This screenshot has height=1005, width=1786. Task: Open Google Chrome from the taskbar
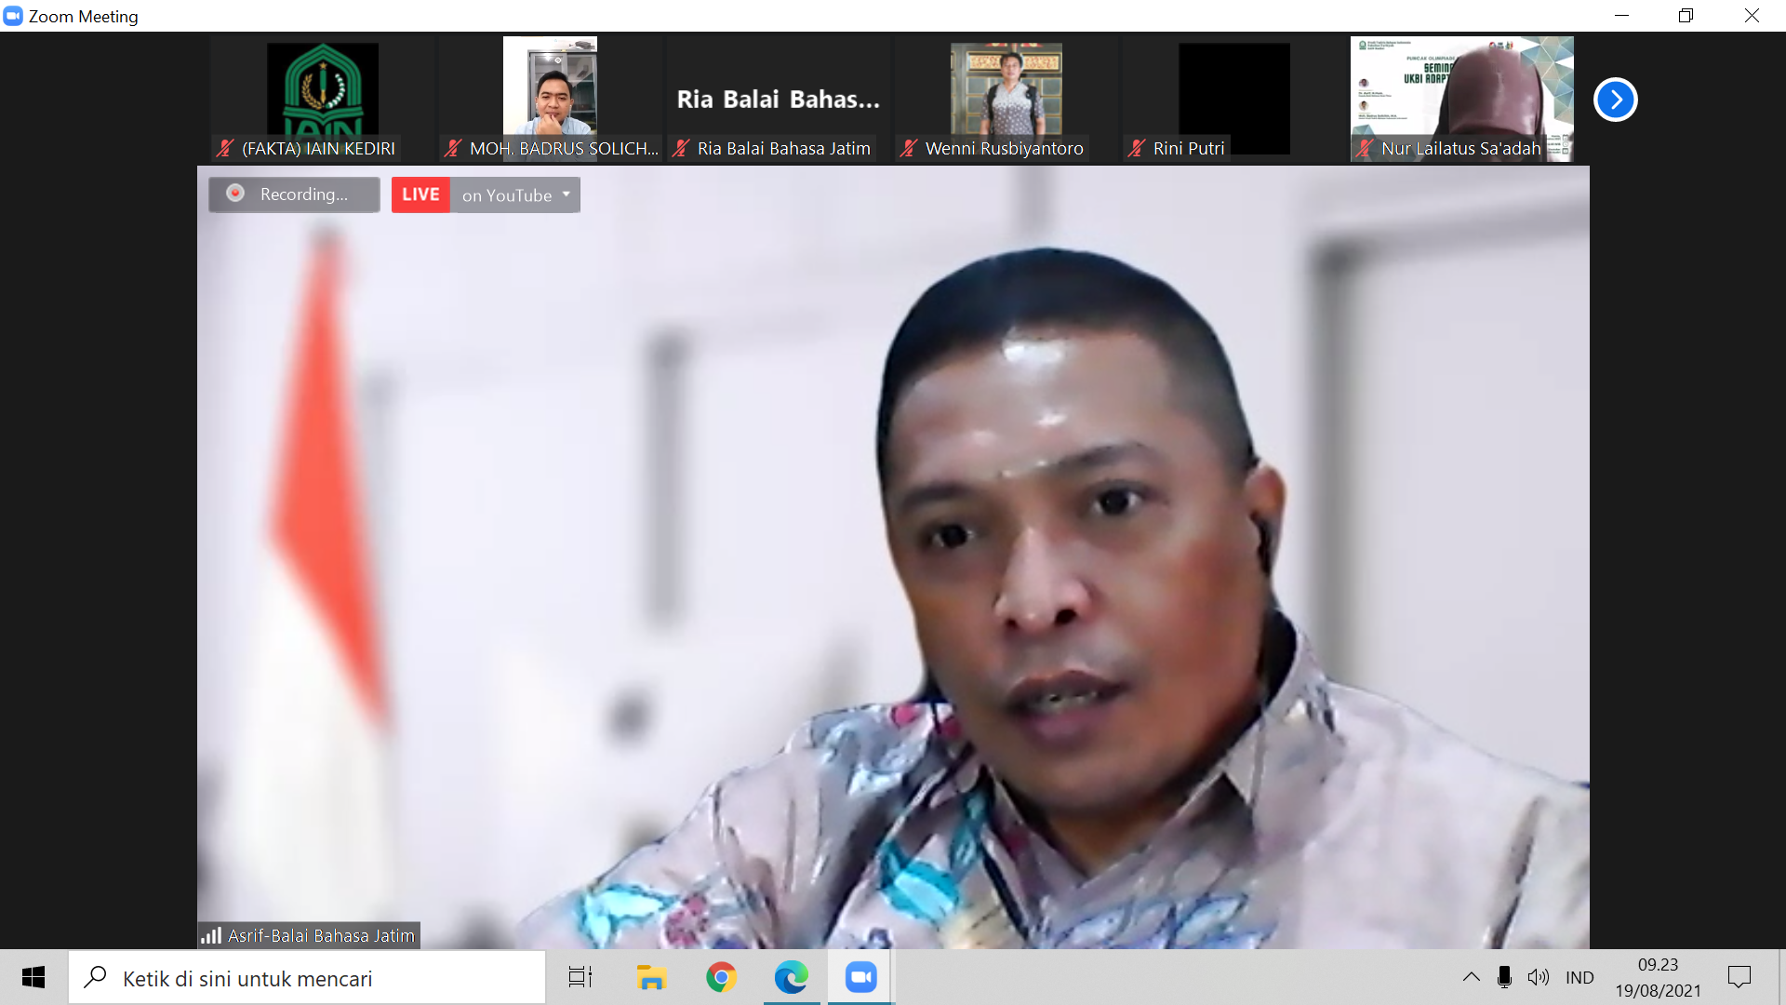pos(721,977)
